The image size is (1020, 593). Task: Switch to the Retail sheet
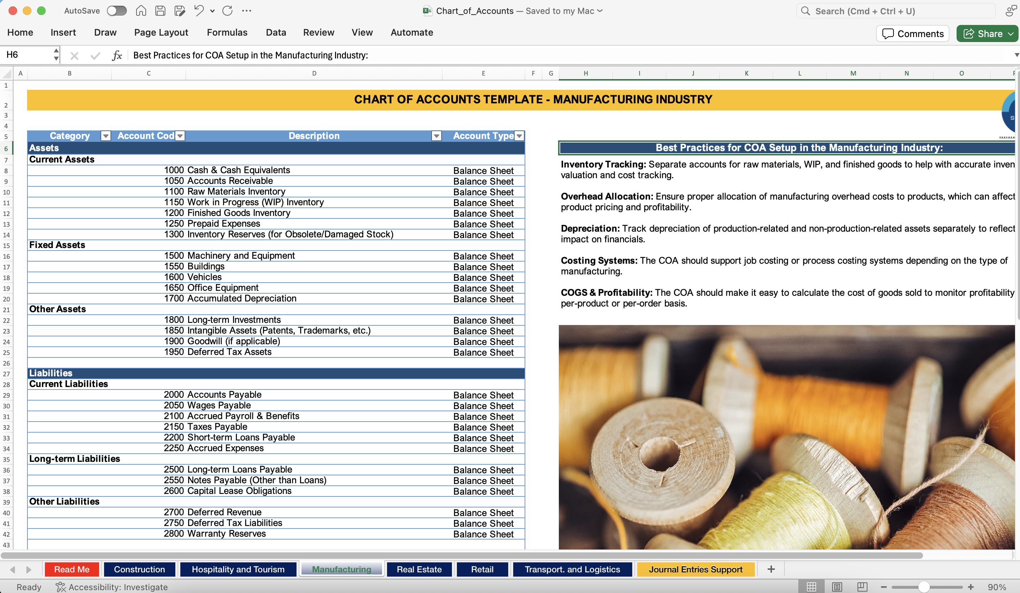pos(482,569)
